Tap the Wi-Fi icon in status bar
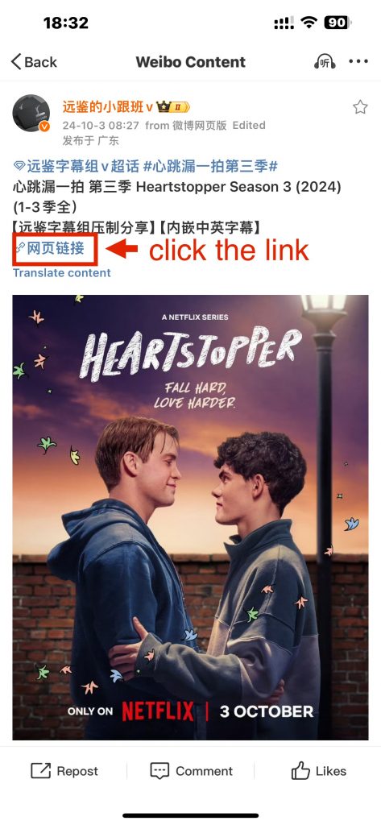 (309, 23)
